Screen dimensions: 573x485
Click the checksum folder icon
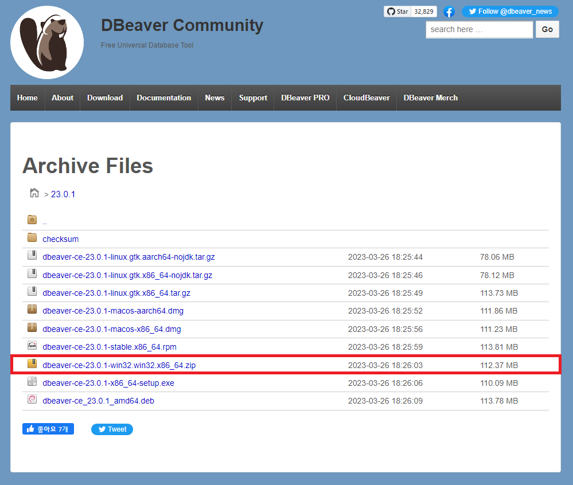coord(32,238)
